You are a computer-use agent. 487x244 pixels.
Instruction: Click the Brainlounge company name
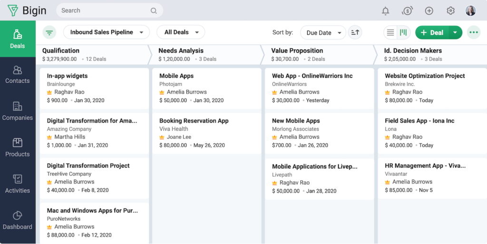click(x=61, y=84)
